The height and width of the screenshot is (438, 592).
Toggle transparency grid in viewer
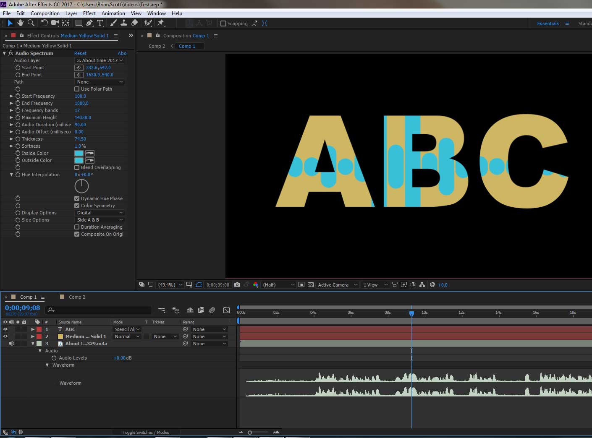pos(311,284)
